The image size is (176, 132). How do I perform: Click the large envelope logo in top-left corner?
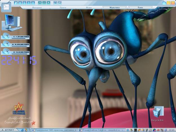click(x=6, y=7)
